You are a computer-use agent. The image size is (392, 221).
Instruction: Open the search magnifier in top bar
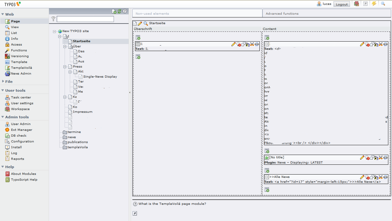pos(383,4)
